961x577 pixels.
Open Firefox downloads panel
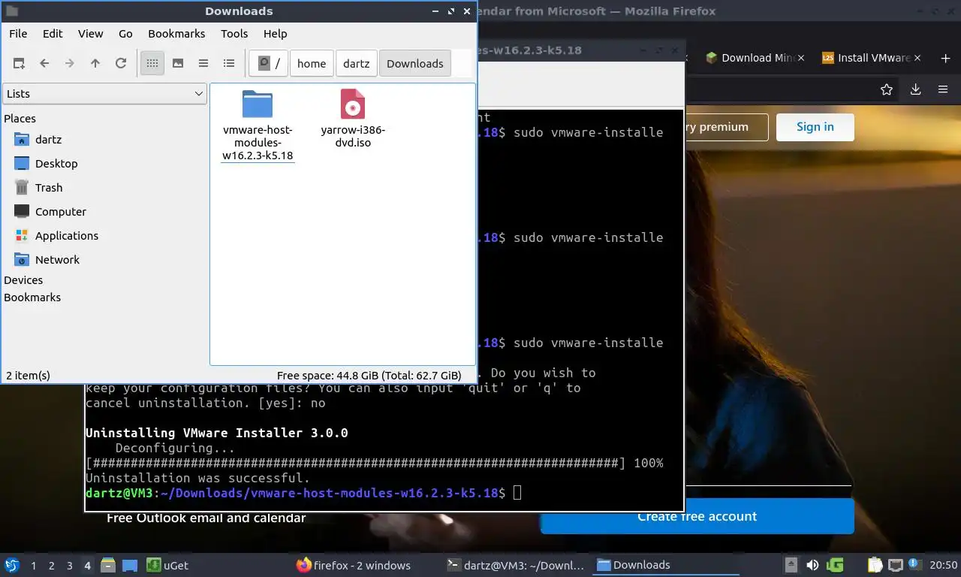[x=915, y=89]
